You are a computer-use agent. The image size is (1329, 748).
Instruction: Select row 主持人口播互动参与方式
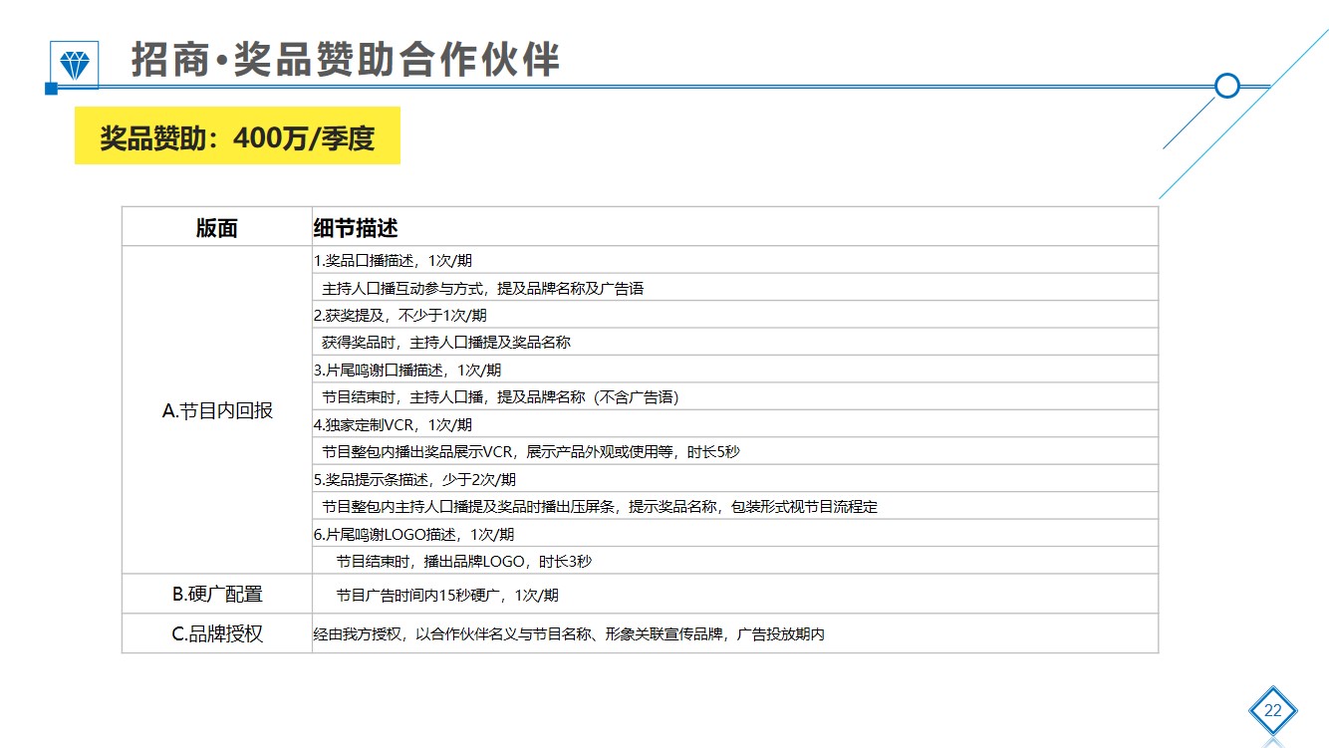[x=735, y=288]
